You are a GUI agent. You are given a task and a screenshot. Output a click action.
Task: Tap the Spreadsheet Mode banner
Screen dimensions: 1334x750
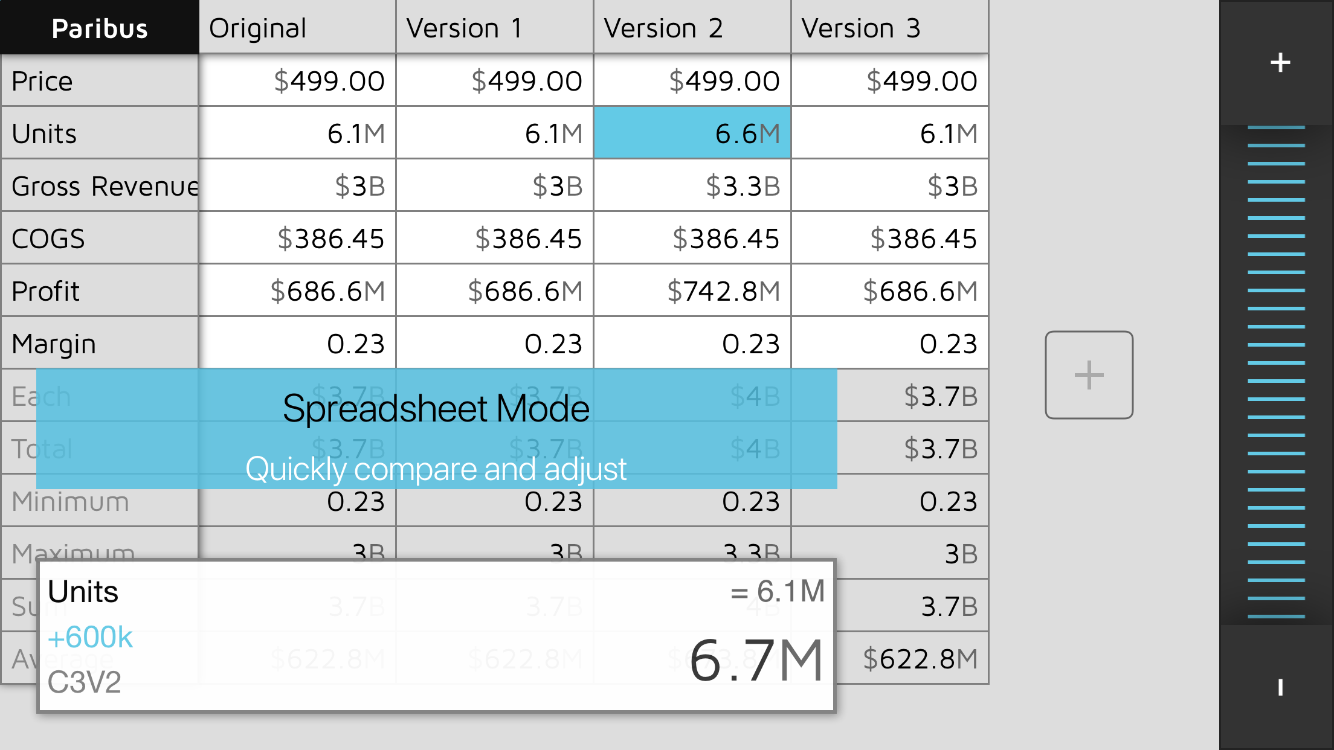point(436,429)
